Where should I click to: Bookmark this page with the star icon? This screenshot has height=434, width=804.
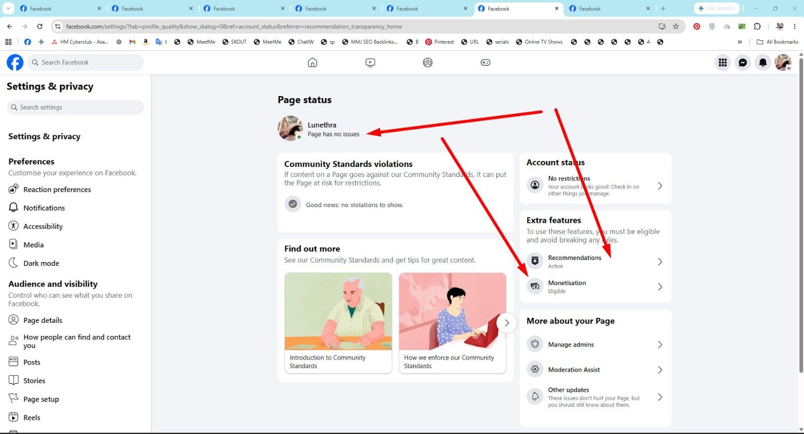tap(676, 26)
